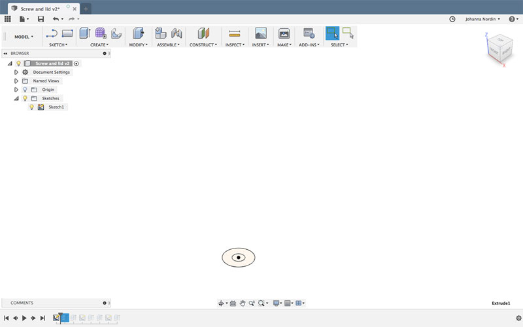Open the Johanna Nordin account dropdown
523x327 pixels.
[x=482, y=19]
